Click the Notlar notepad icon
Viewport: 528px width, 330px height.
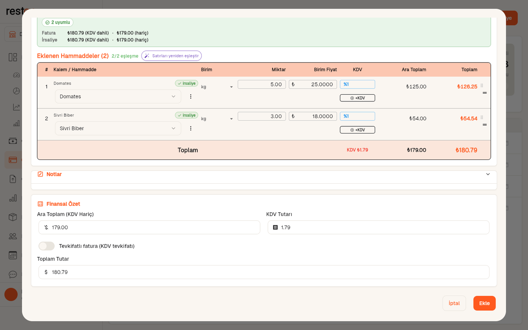(x=40, y=174)
